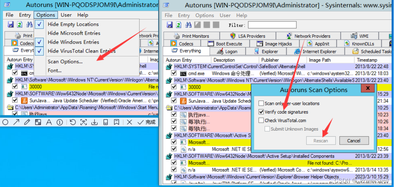This screenshot has width=394, height=187.
Task: Click the Java icon beside SunJava in the left window
Action: pyautogui.click(x=24, y=100)
